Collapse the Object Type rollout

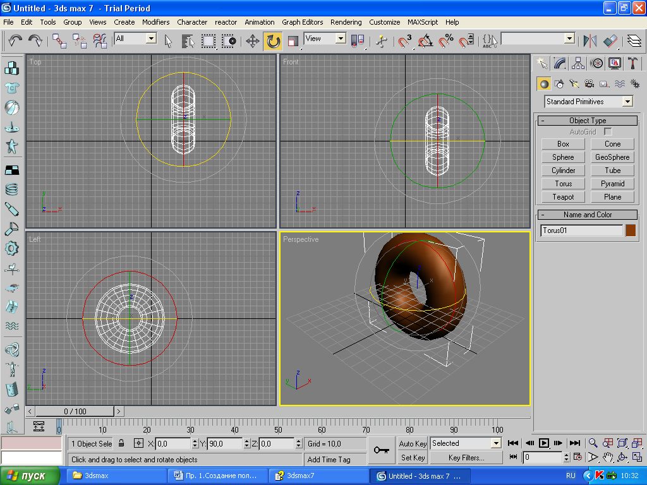588,121
